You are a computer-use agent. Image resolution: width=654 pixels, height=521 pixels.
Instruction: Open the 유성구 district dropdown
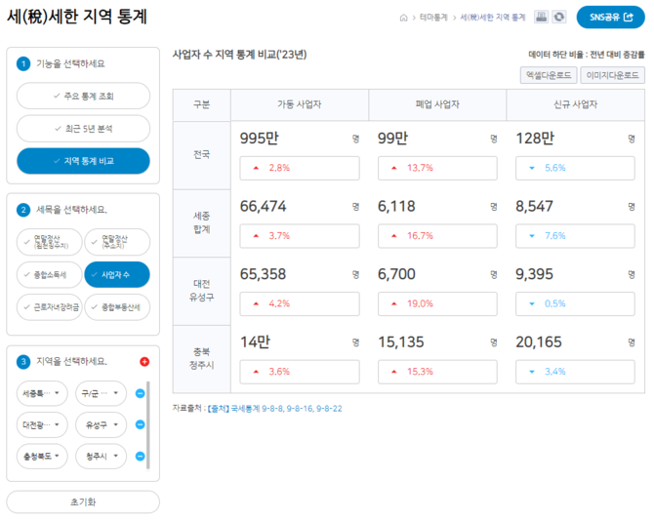(x=100, y=424)
